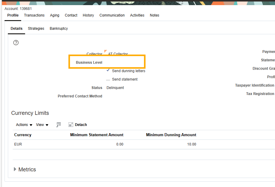This screenshot has width=275, height=187.
Task: Select the EUR currency row cell
Action: [18, 144]
